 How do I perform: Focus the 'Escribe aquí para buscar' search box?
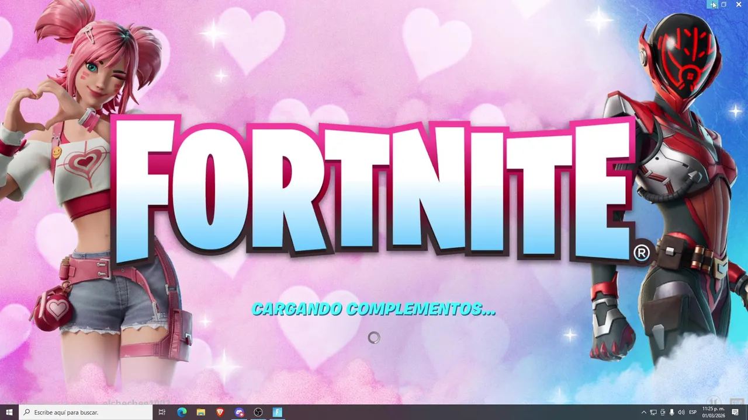(x=85, y=412)
